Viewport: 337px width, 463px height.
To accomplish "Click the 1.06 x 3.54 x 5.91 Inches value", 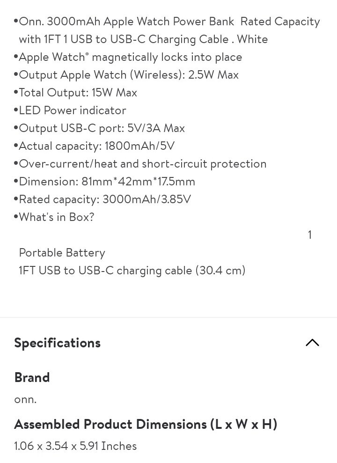I will click(x=75, y=446).
